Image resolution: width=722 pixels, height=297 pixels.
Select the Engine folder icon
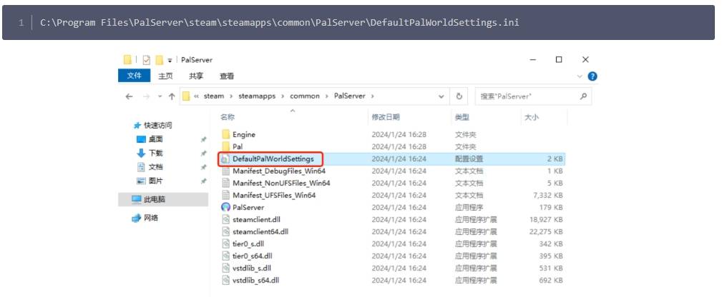[225, 134]
